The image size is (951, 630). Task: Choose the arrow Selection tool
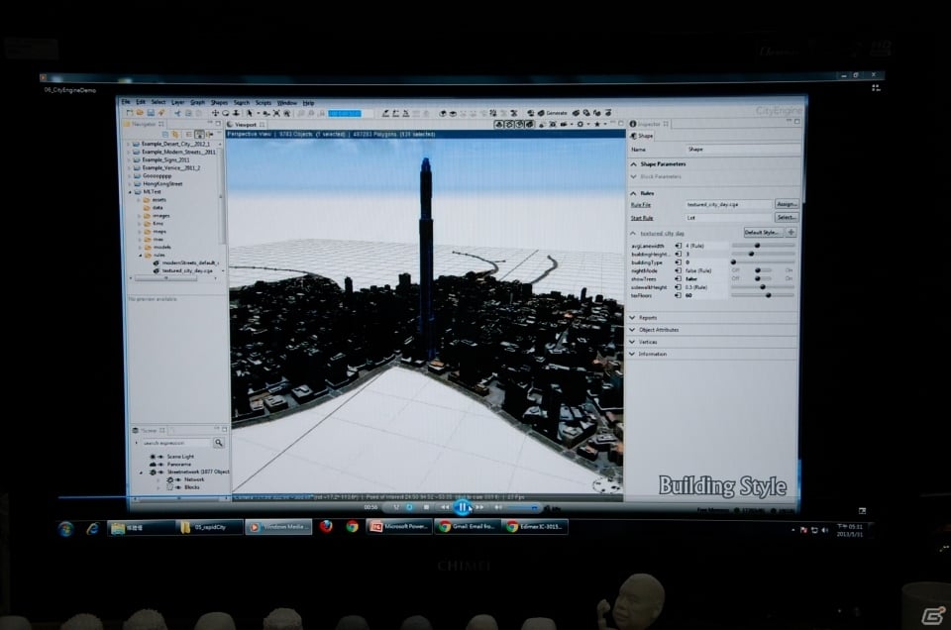click(x=250, y=113)
